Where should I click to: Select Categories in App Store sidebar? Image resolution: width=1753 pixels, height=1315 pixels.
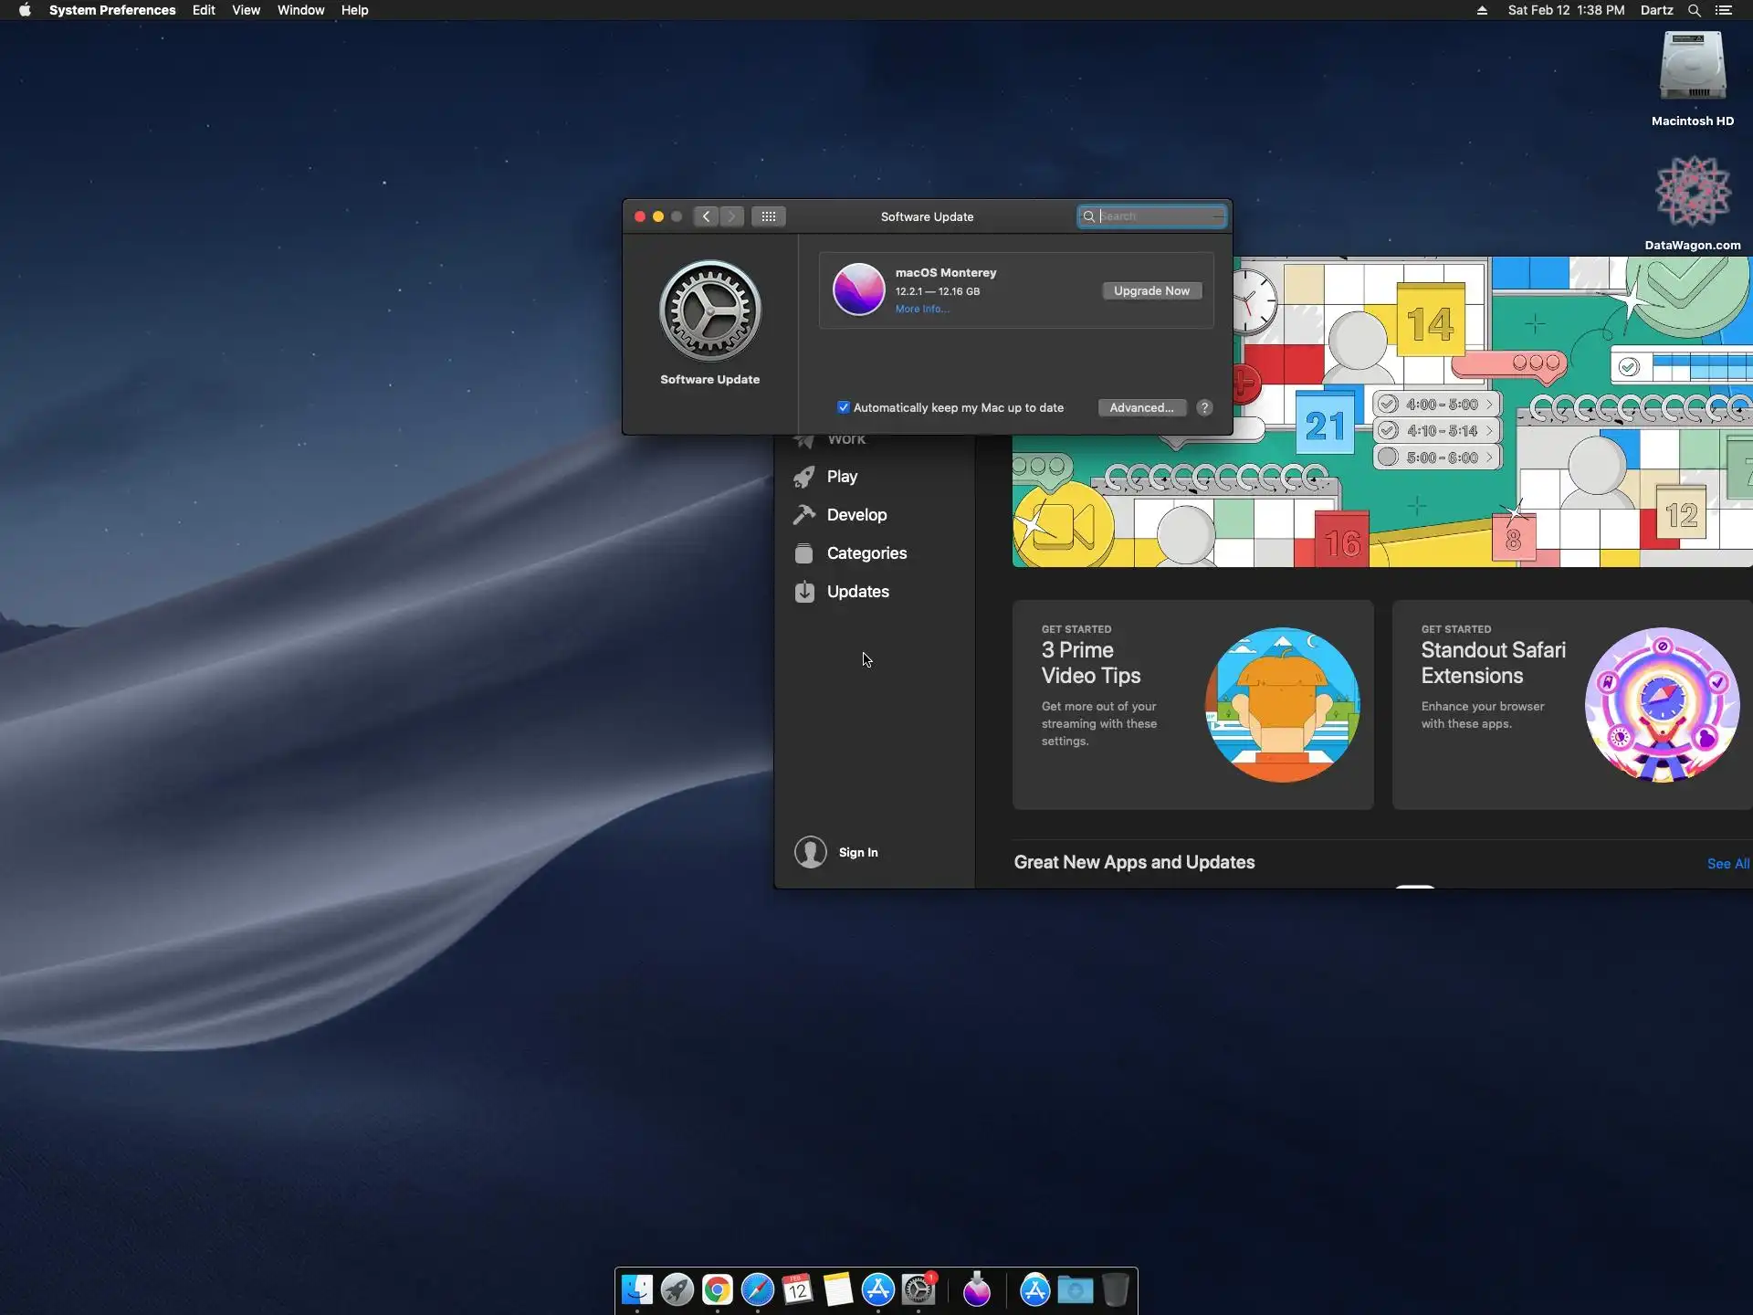tap(866, 553)
